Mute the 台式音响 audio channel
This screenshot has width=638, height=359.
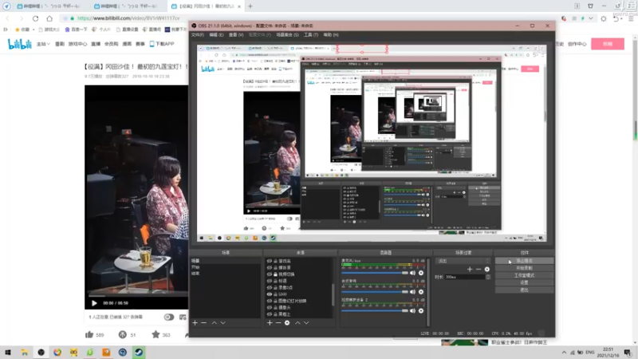click(x=412, y=292)
